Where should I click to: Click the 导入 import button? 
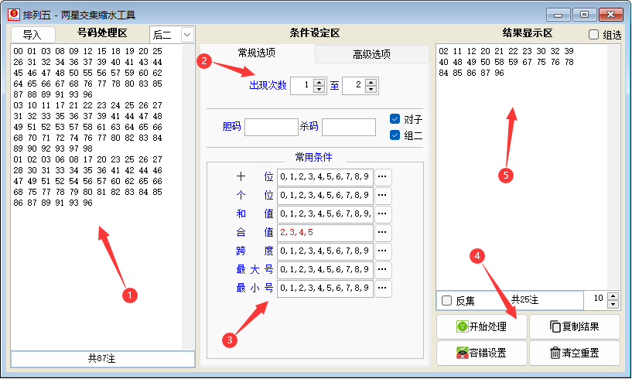32,35
